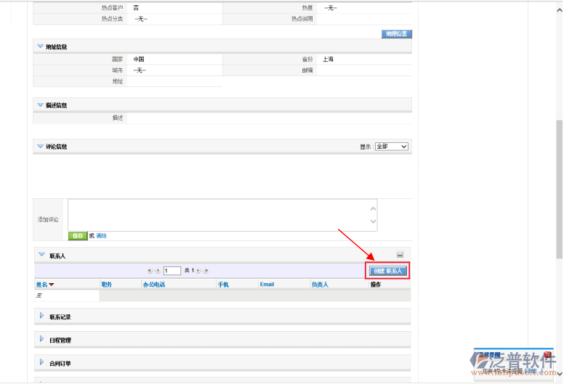Click the red sort arrow next to 姓名
This screenshot has width=564, height=384.
(x=52, y=285)
